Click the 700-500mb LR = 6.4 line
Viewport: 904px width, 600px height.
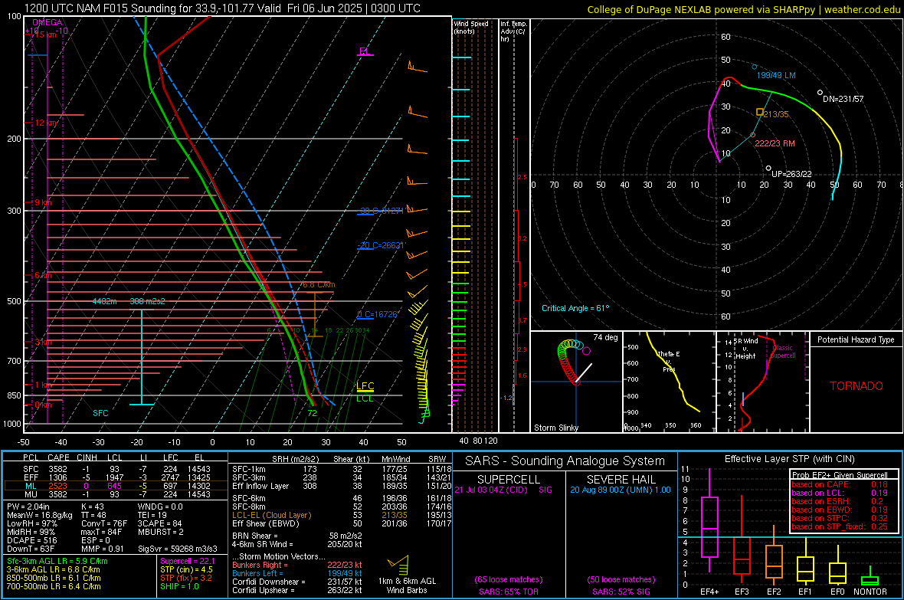pyautogui.click(x=54, y=586)
